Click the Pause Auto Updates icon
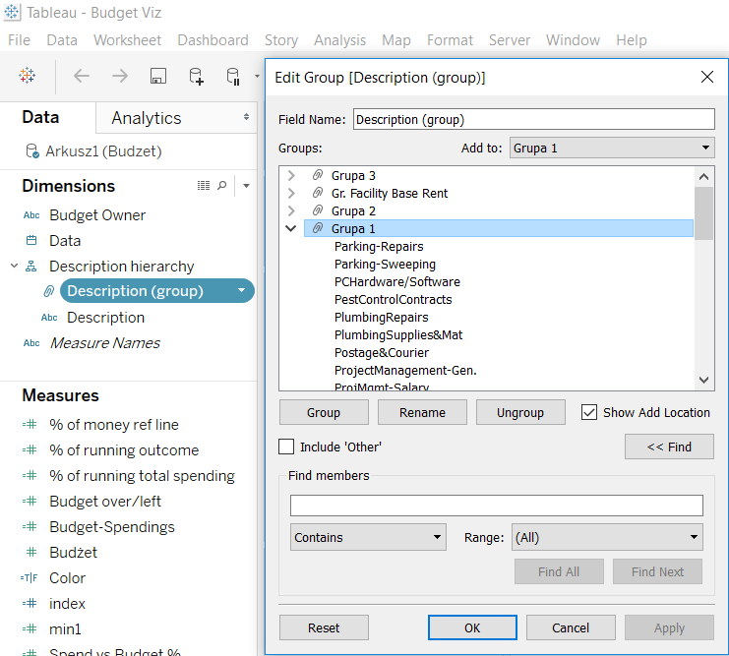The image size is (729, 656). [233, 76]
